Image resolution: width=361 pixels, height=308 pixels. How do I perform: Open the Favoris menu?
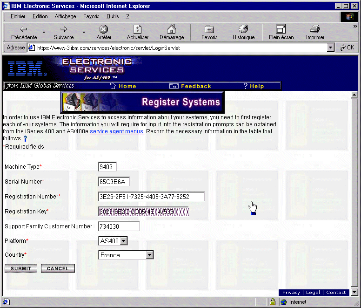[91, 16]
